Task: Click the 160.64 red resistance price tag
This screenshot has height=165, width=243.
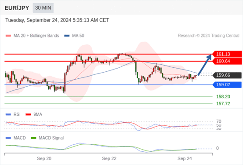Action: coord(227,61)
